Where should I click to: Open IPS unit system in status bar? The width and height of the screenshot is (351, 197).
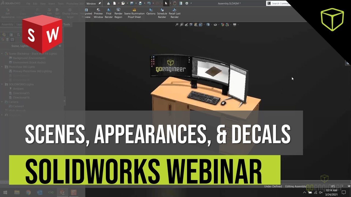coord(333,186)
